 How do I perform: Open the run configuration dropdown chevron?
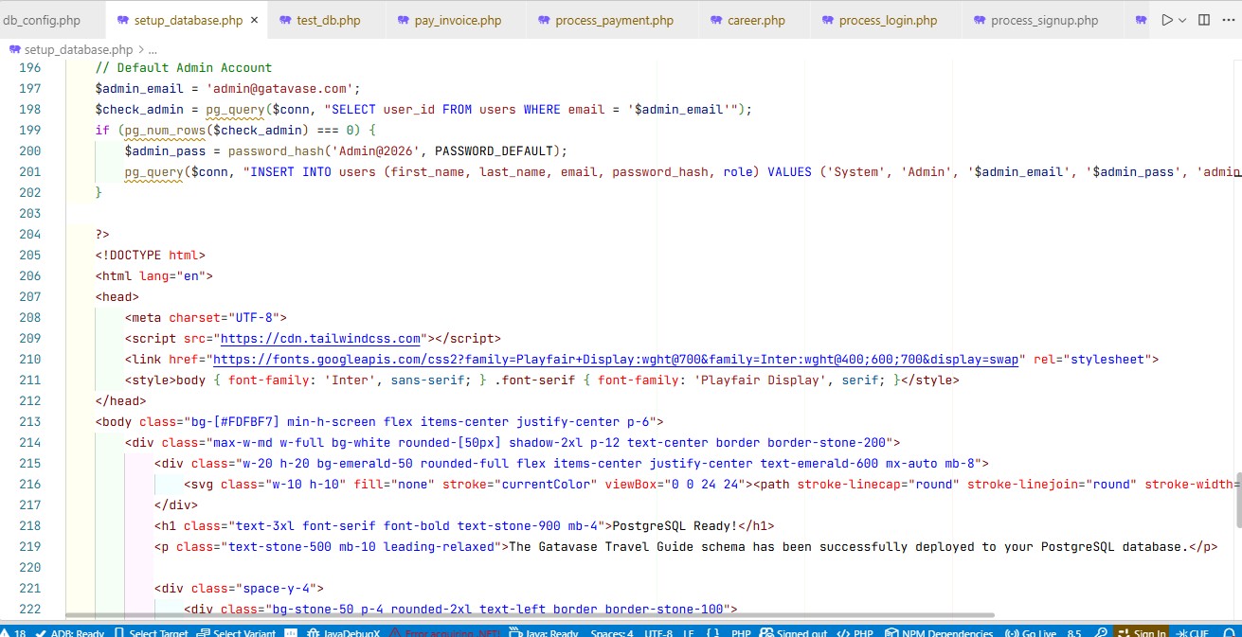(1182, 20)
